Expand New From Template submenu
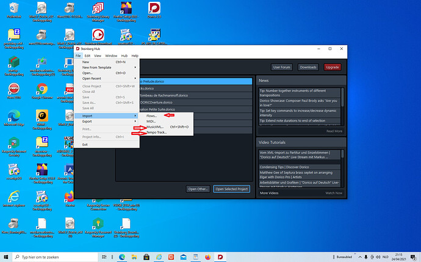 click(x=107, y=67)
